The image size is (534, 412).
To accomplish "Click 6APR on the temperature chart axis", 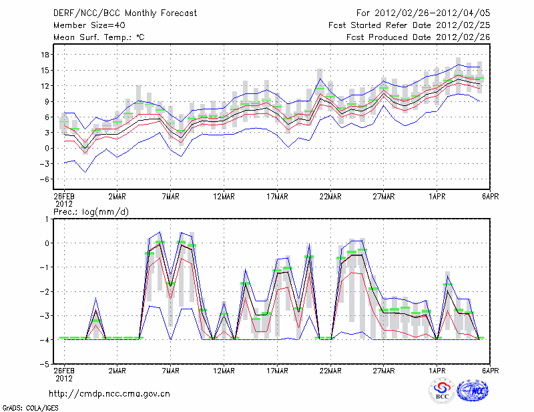I will click(x=490, y=197).
